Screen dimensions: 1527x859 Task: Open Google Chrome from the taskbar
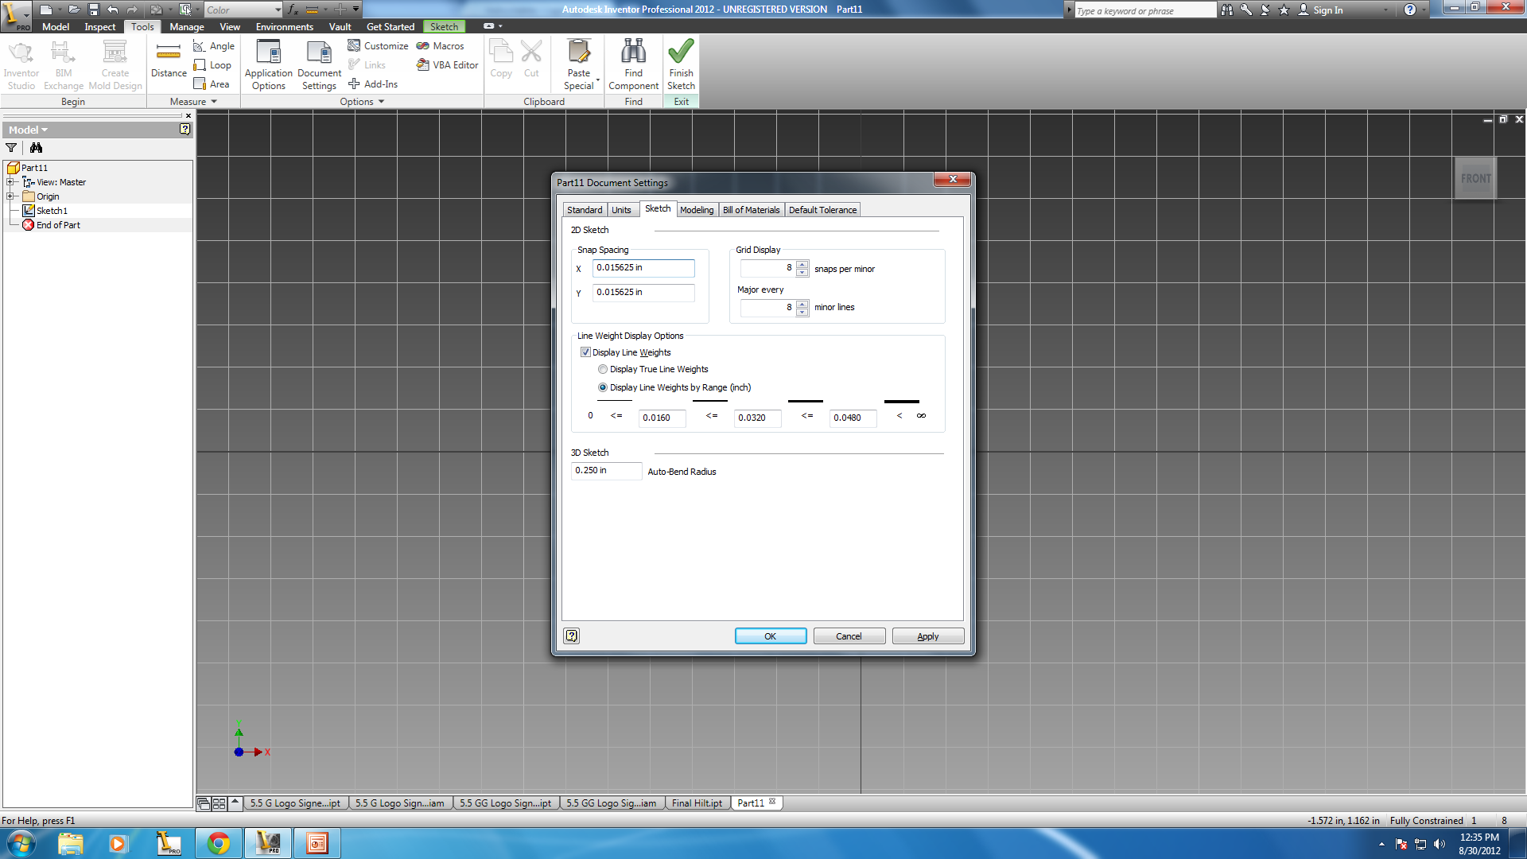tap(219, 843)
